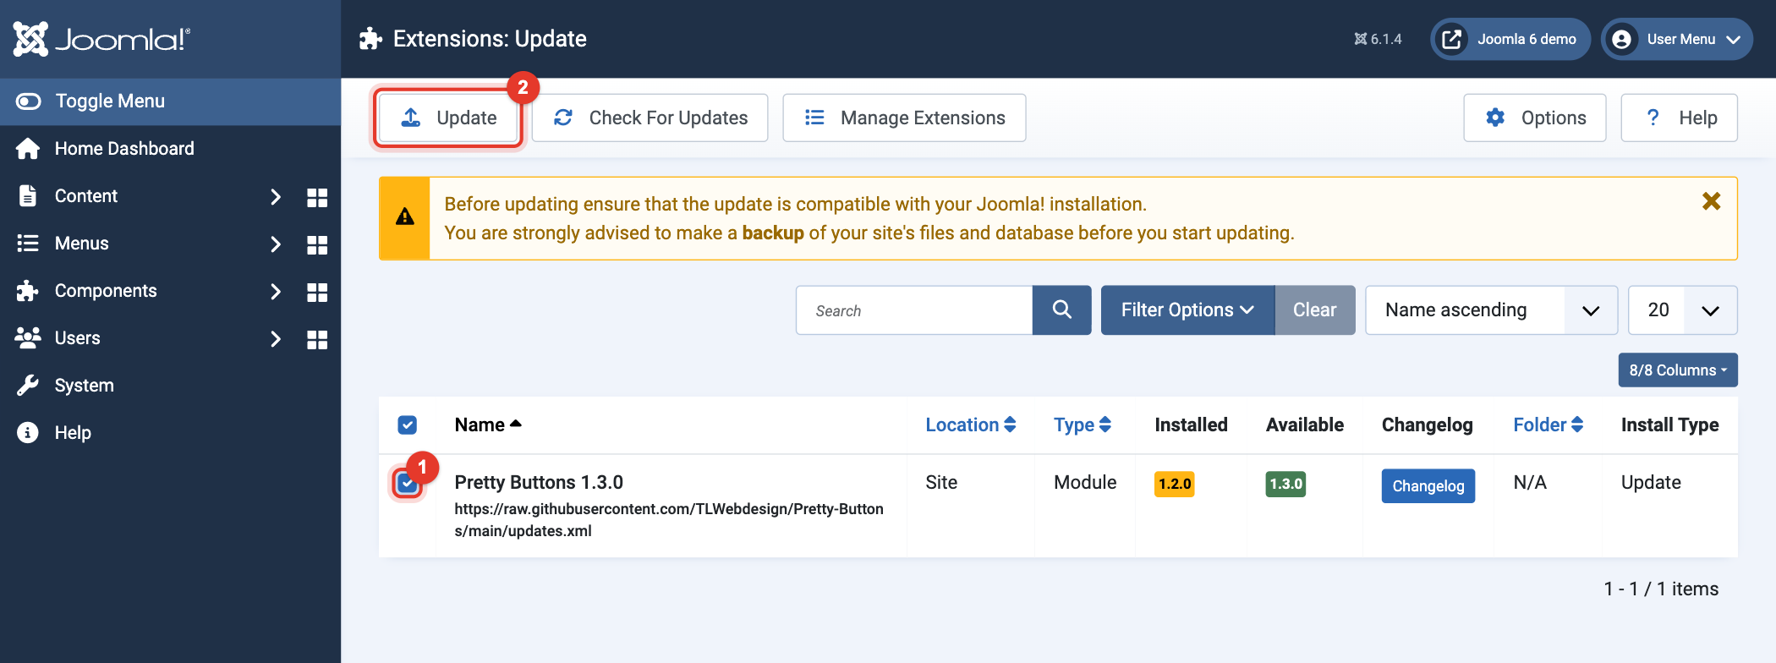The image size is (1776, 663).
Task: Expand the Content submenu
Action: point(275,197)
